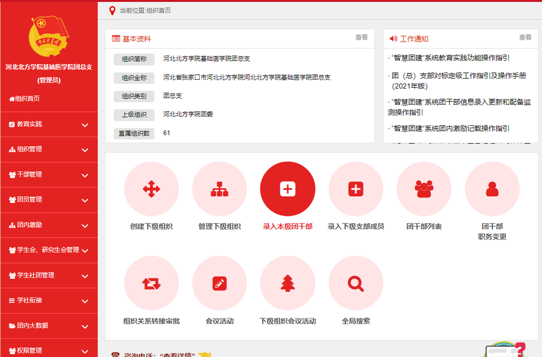542x357 pixels.
Task: Click 权限管理 sidebar label
Action: tap(30, 350)
